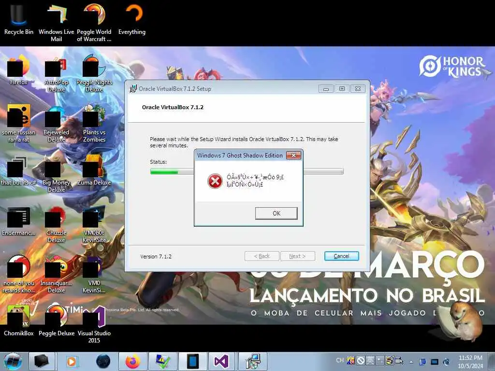Show hidden system tray icons
The image size is (495, 371).
coord(411,362)
